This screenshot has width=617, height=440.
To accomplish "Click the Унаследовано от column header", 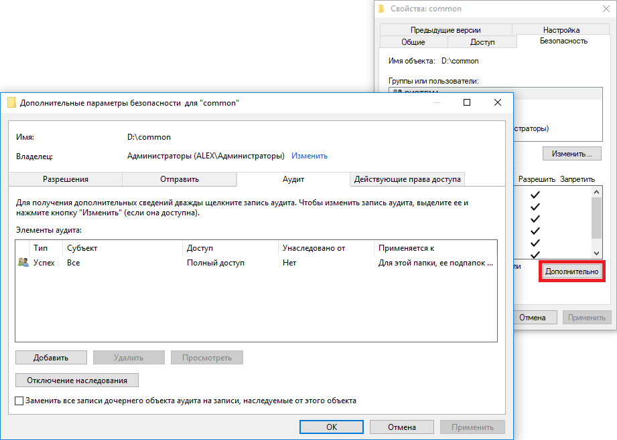I will [326, 248].
